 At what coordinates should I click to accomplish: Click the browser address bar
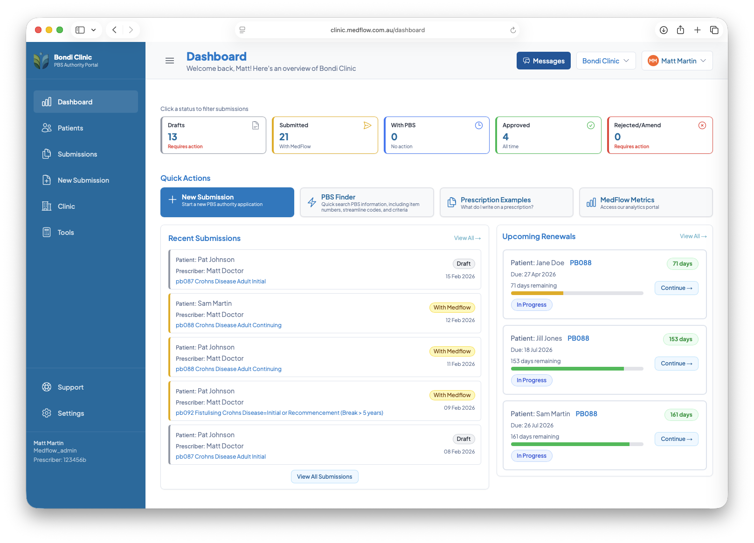click(x=377, y=30)
